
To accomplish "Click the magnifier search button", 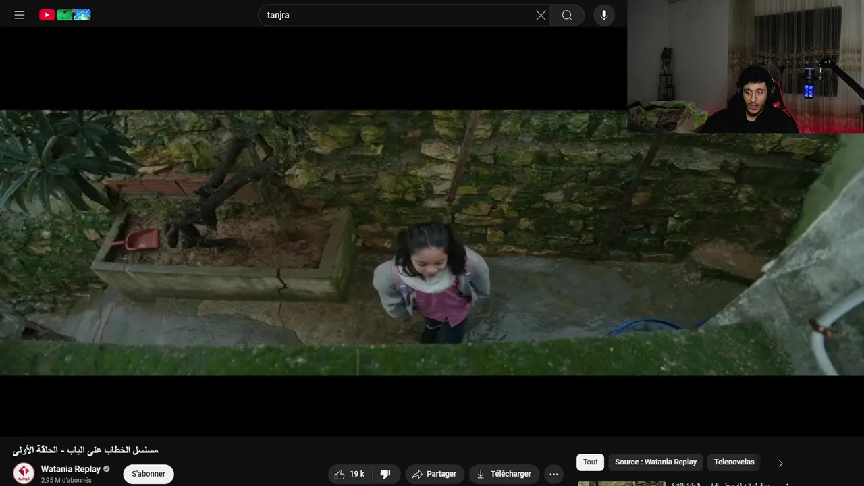I will [567, 15].
